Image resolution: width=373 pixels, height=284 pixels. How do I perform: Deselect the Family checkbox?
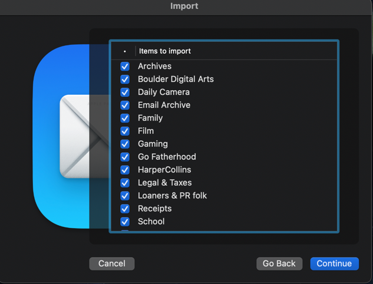(125, 118)
